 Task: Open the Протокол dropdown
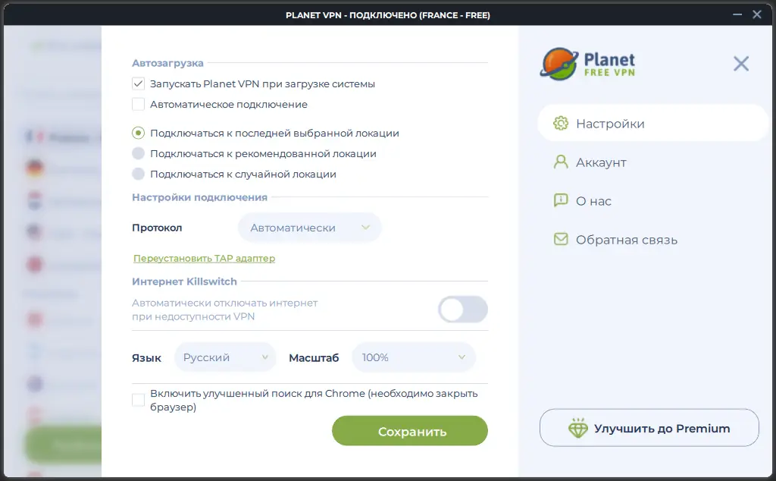point(310,228)
